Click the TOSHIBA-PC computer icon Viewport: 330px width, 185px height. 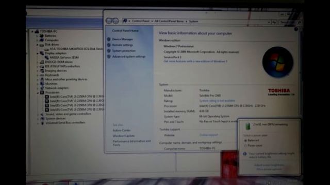(37, 31)
